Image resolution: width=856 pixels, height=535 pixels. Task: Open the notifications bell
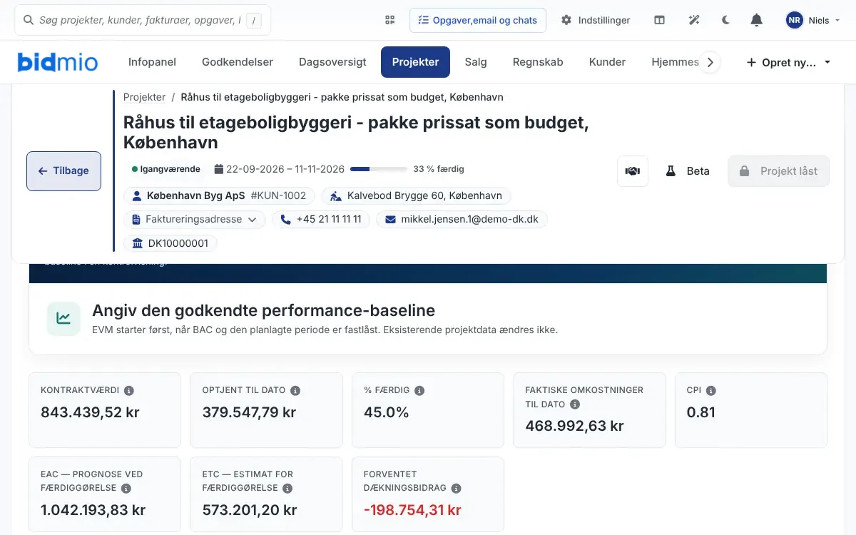pos(757,20)
